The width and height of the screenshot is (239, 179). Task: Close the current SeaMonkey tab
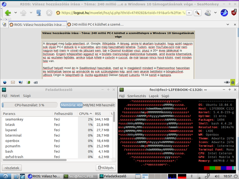click(235, 24)
